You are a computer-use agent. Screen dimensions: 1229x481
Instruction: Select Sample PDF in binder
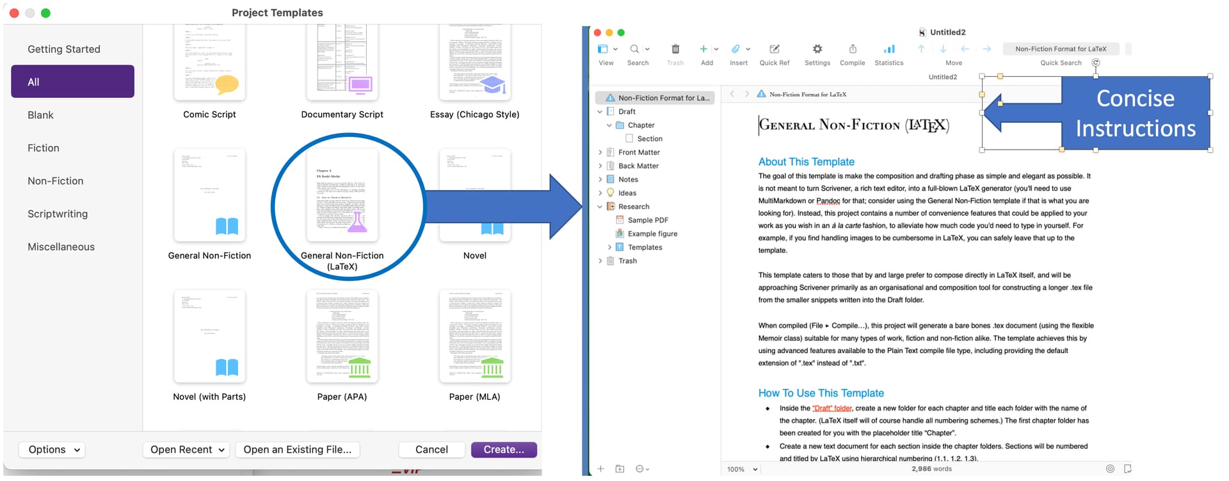(642, 220)
